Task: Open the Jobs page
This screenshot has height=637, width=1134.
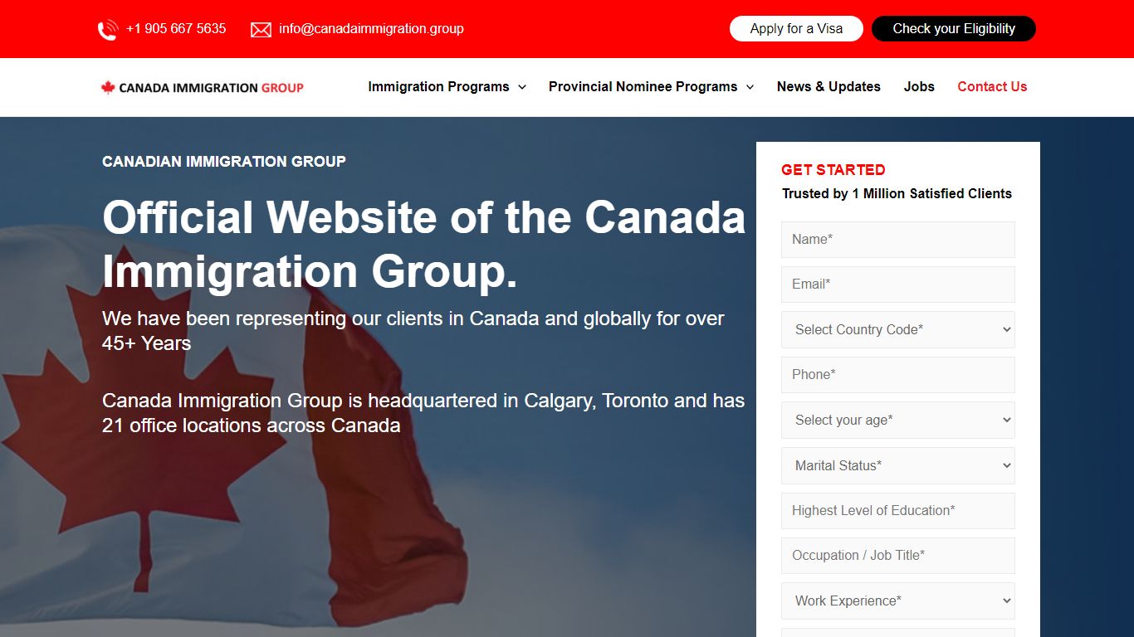Action: [x=919, y=86]
